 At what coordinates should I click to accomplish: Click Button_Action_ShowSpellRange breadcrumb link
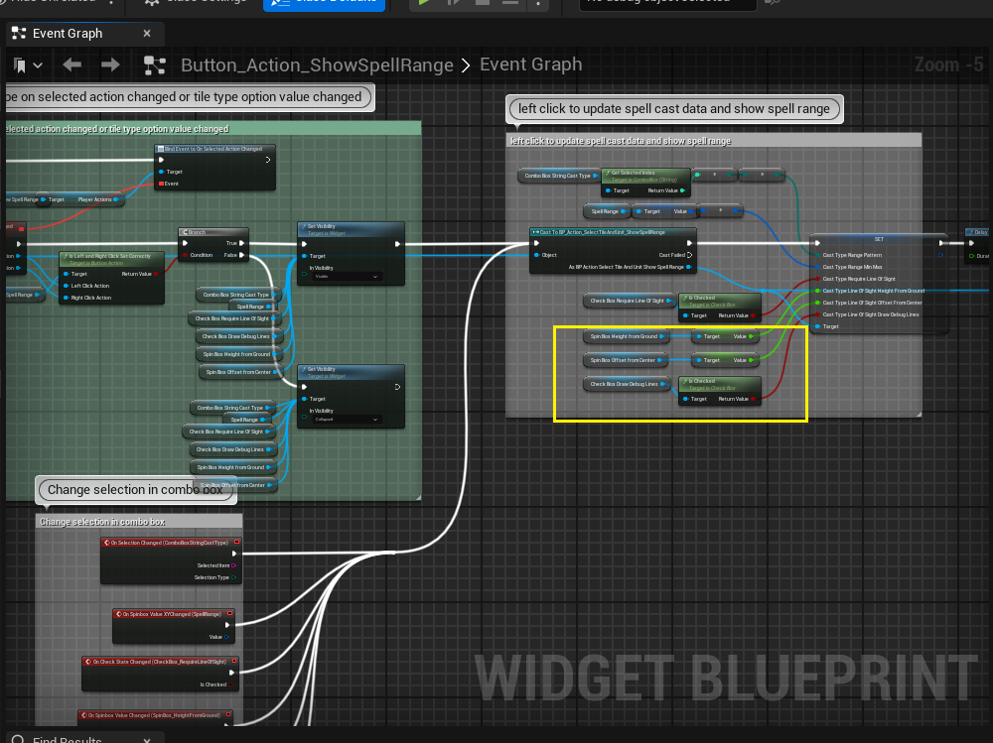click(317, 64)
